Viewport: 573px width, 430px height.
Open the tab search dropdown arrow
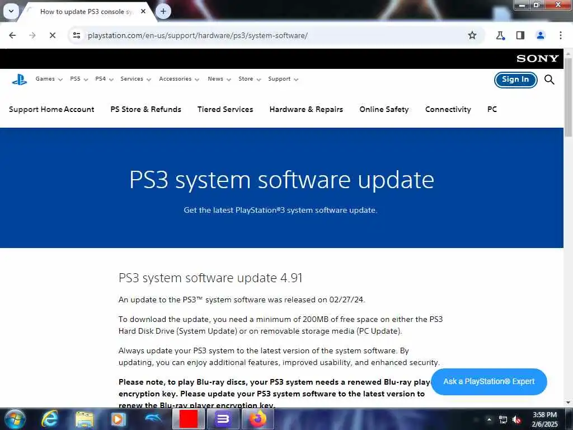(x=11, y=11)
